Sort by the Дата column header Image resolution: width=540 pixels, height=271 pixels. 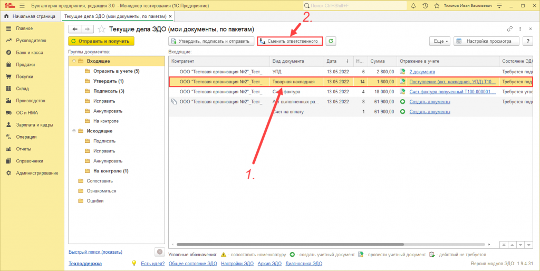339,61
